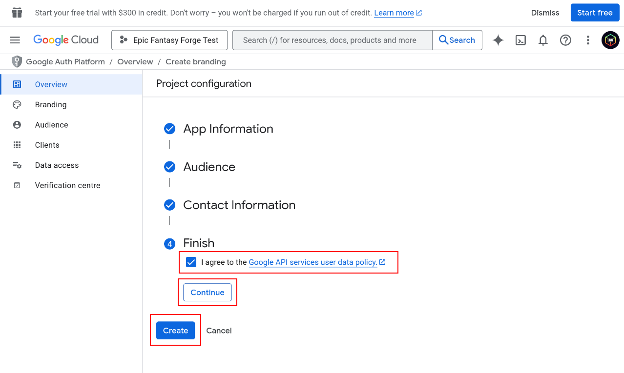The height and width of the screenshot is (373, 624).
Task: Open the Epic Fantasy Forge Test project picker
Action: pos(169,40)
